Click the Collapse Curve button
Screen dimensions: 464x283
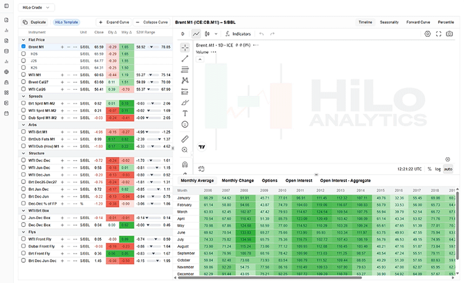[151, 22]
